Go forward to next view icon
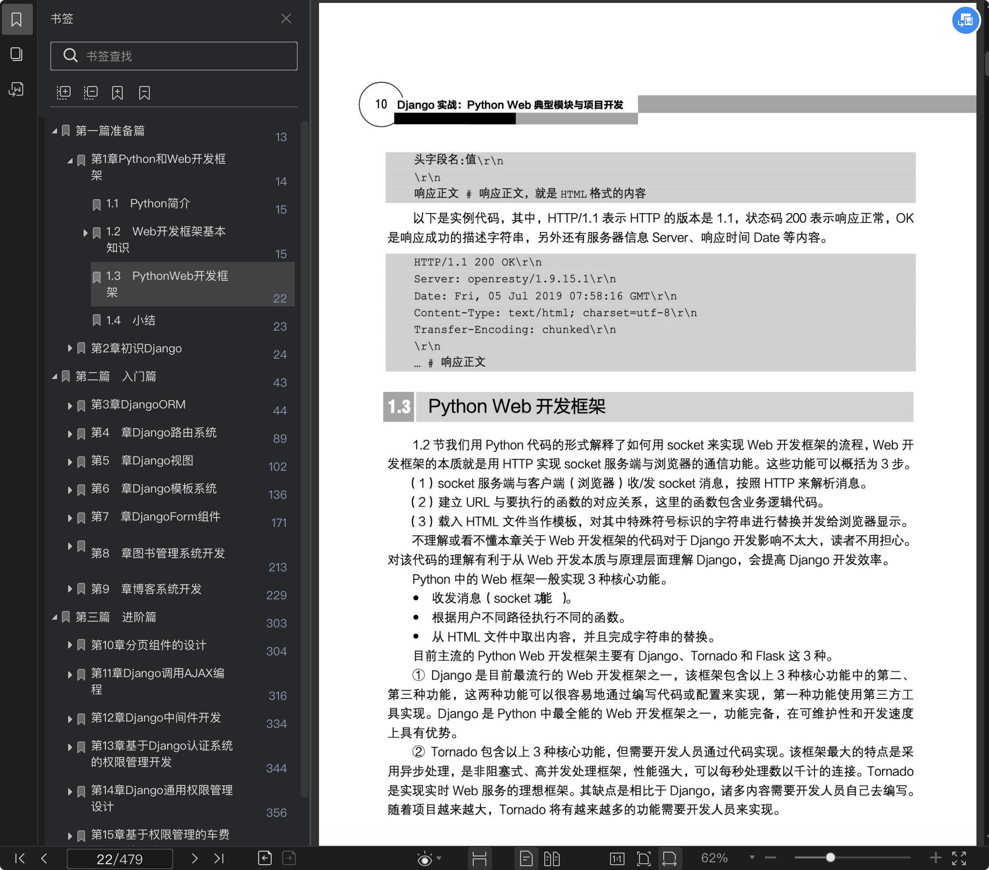The height and width of the screenshot is (870, 989). pos(289,858)
